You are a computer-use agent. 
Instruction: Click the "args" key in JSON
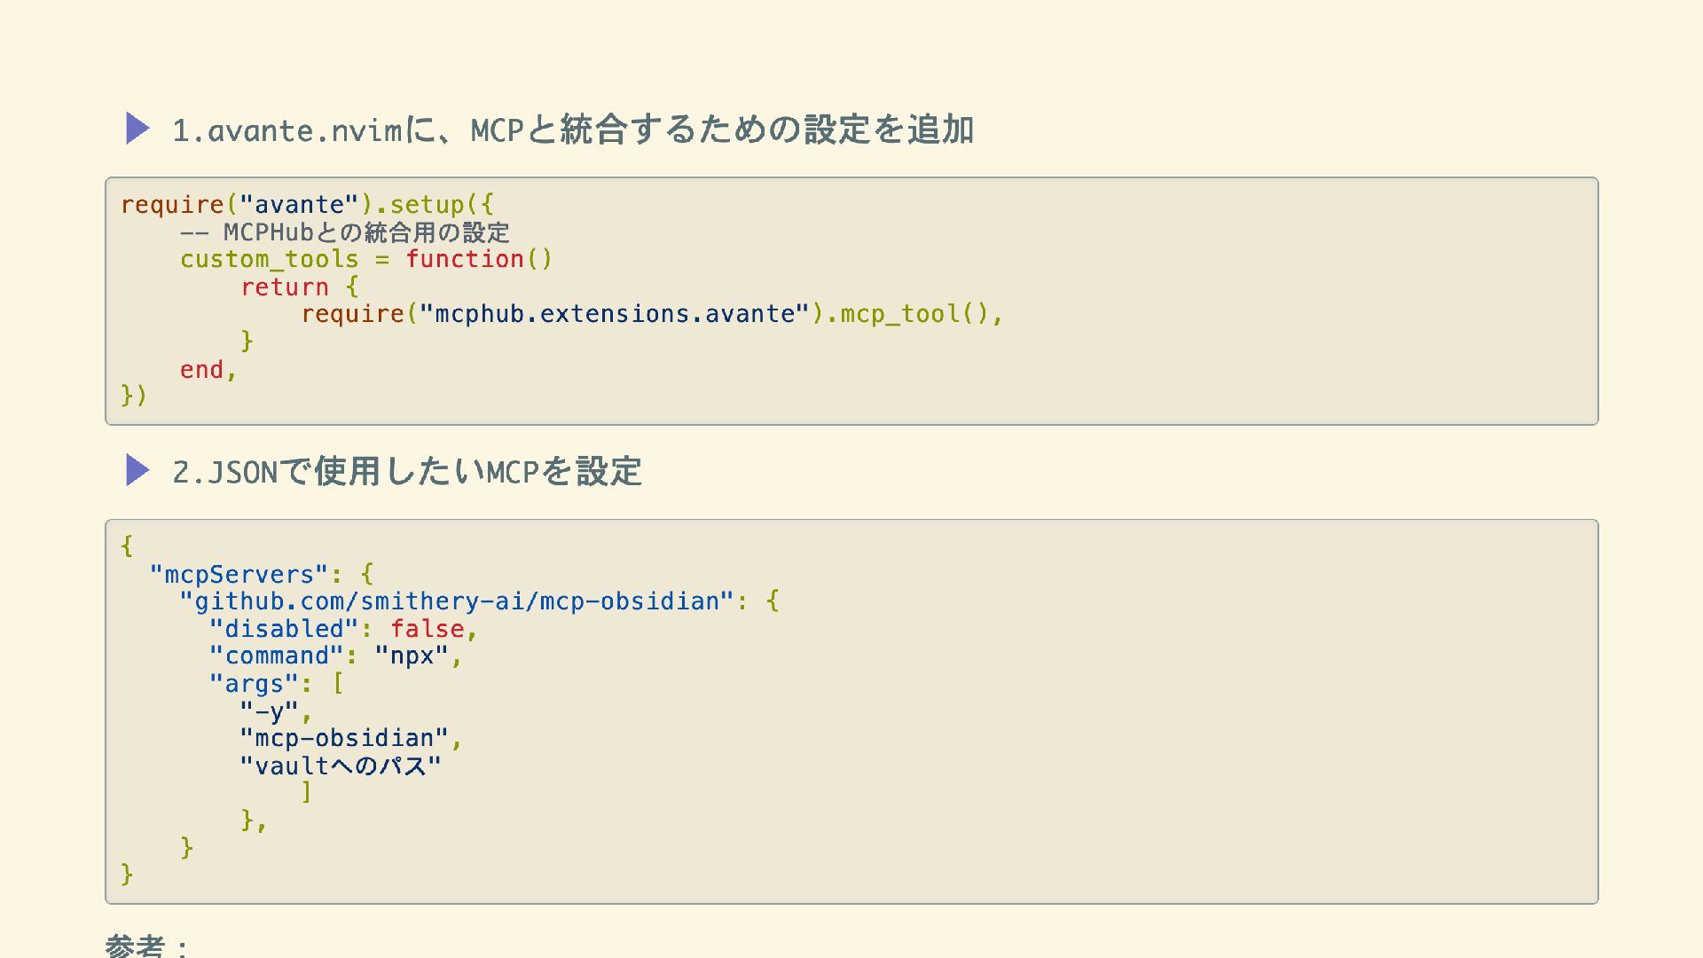coord(254,684)
